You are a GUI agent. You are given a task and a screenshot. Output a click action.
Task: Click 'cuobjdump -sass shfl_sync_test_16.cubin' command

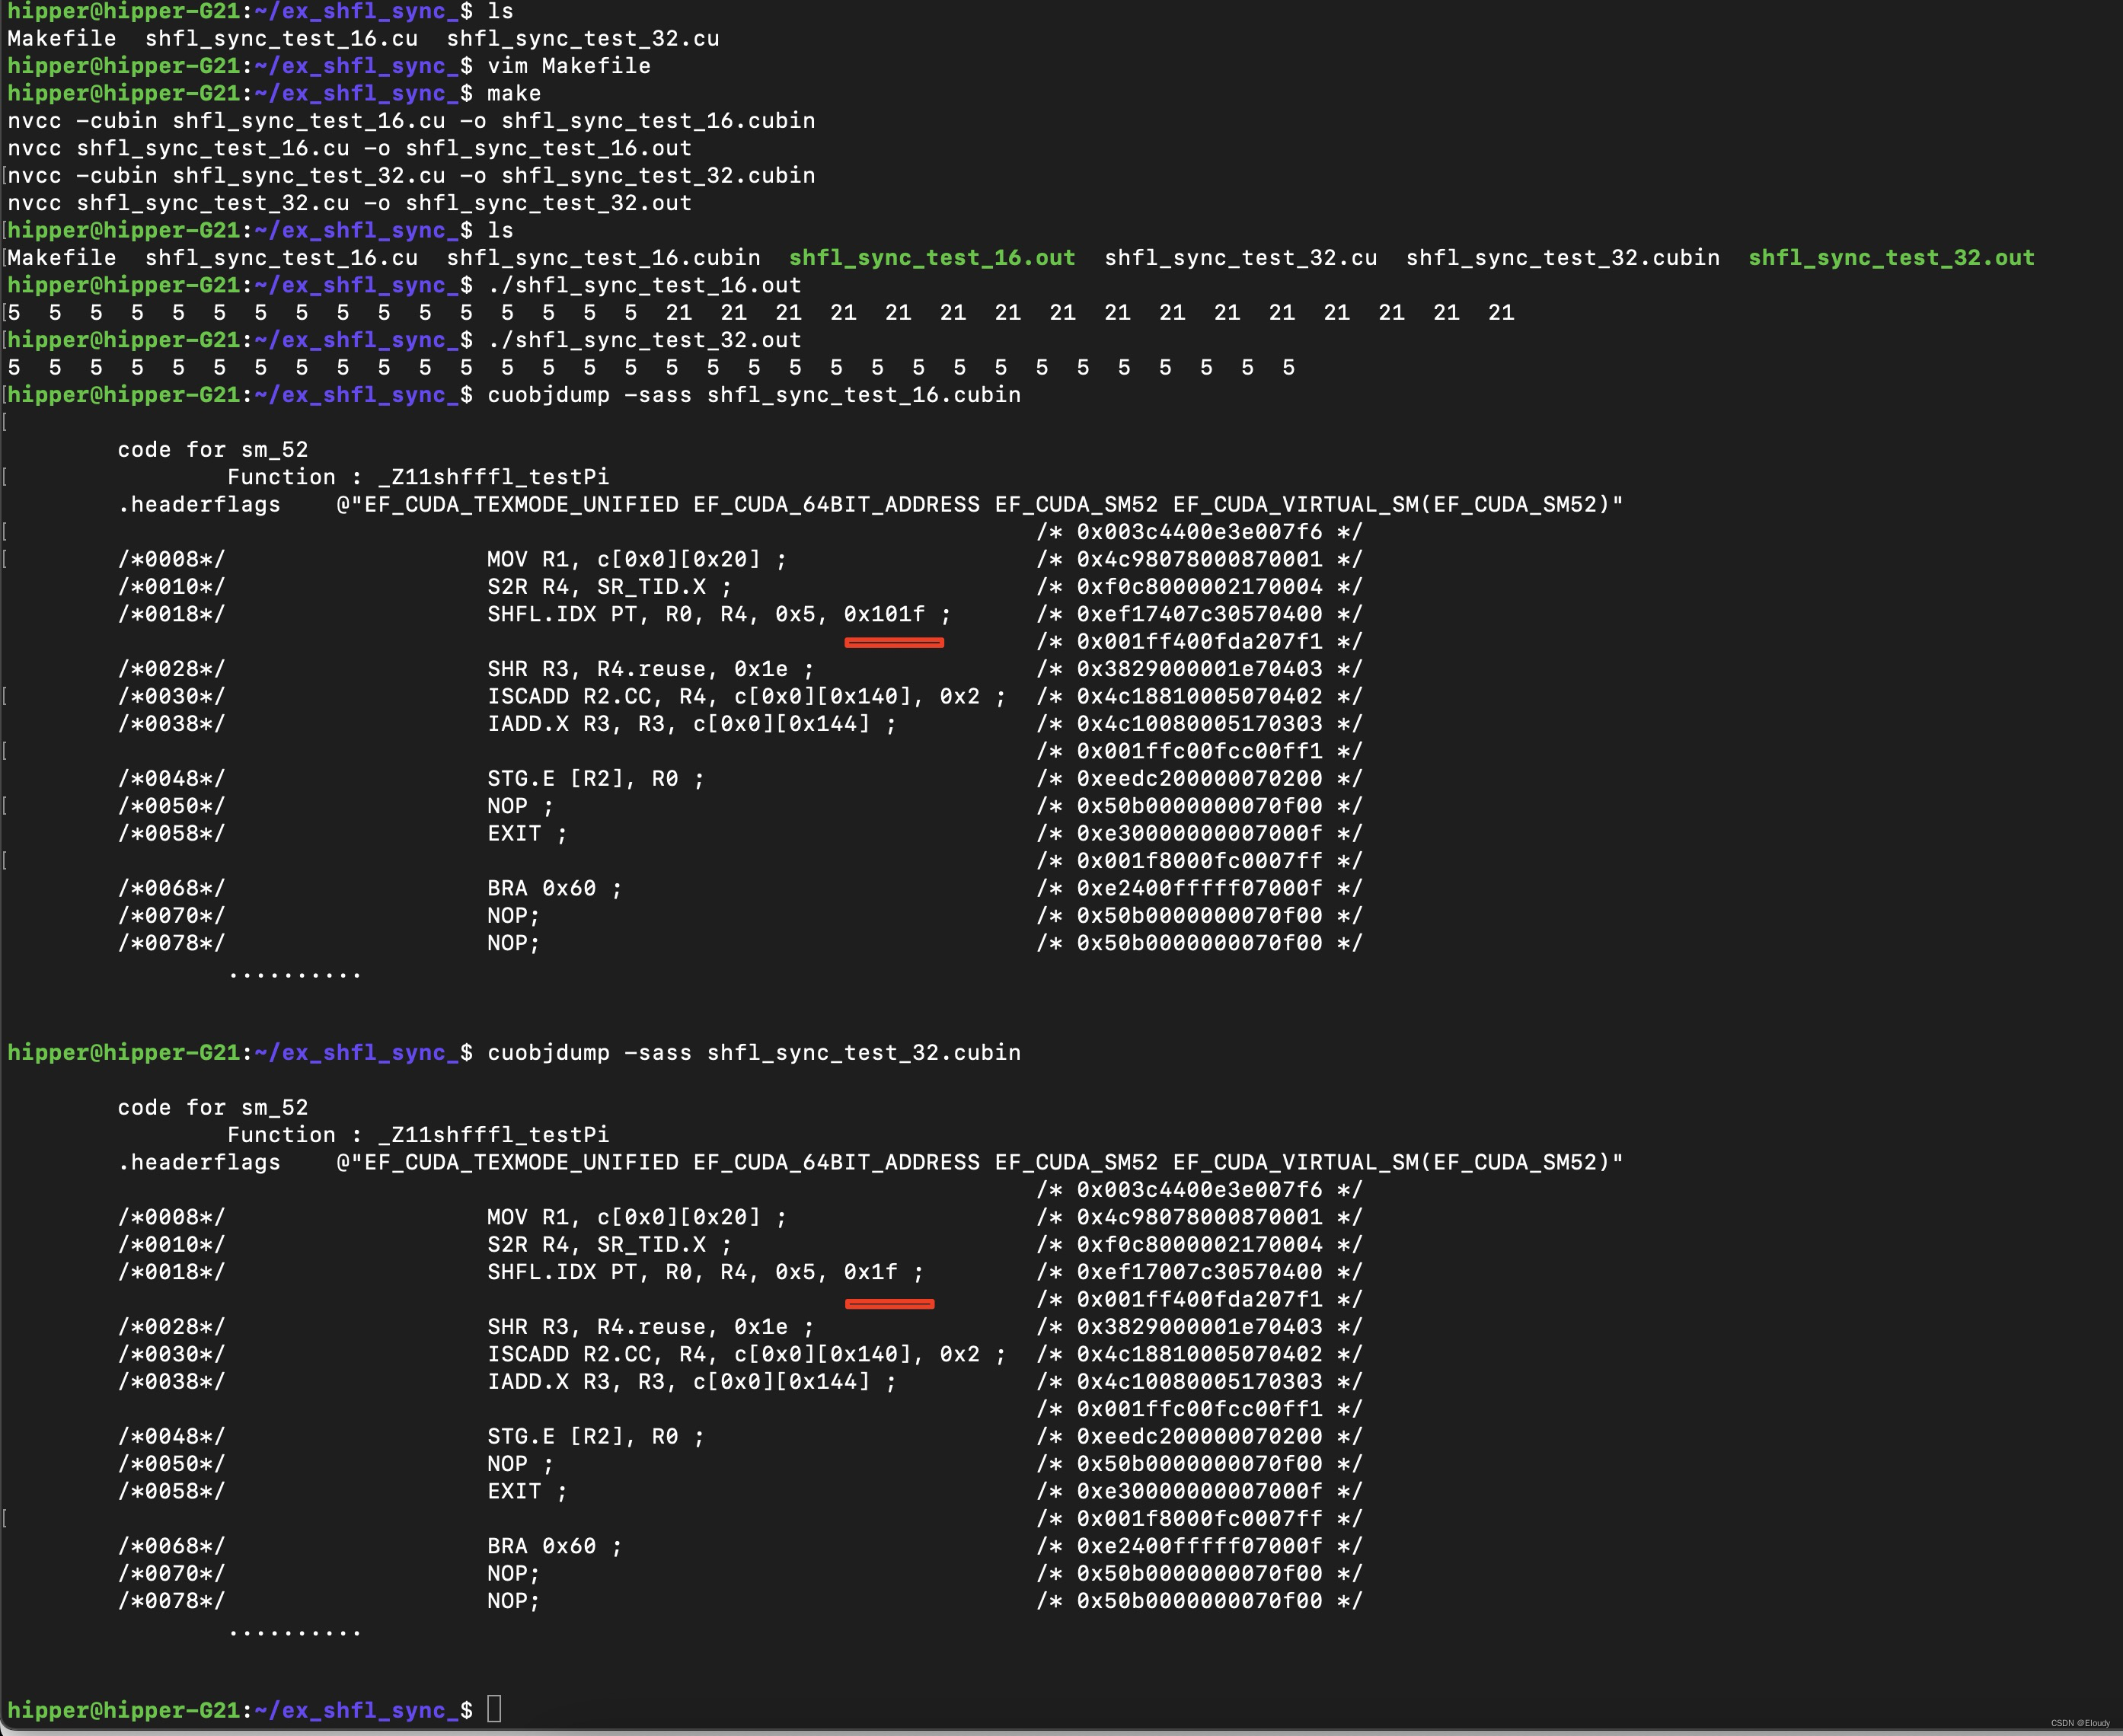(754, 395)
